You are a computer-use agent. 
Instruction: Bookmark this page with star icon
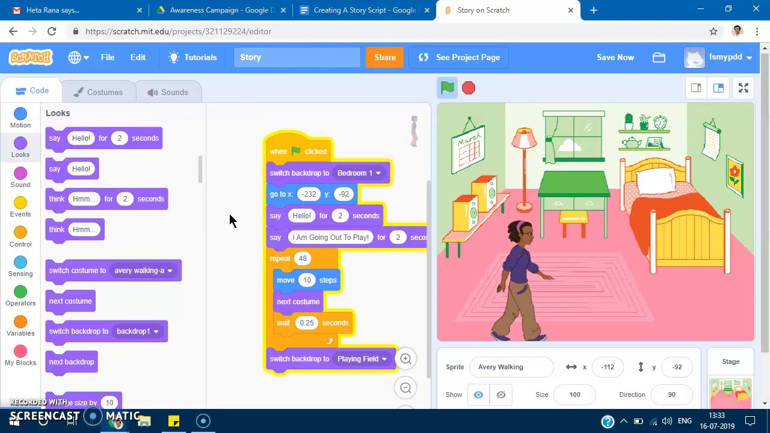(713, 31)
